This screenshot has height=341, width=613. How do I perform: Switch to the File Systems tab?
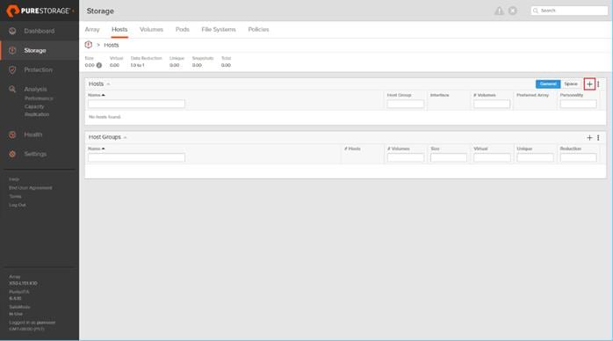pos(219,29)
